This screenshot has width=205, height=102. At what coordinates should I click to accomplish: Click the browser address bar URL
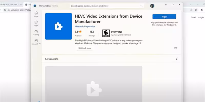[x=19, y=10]
